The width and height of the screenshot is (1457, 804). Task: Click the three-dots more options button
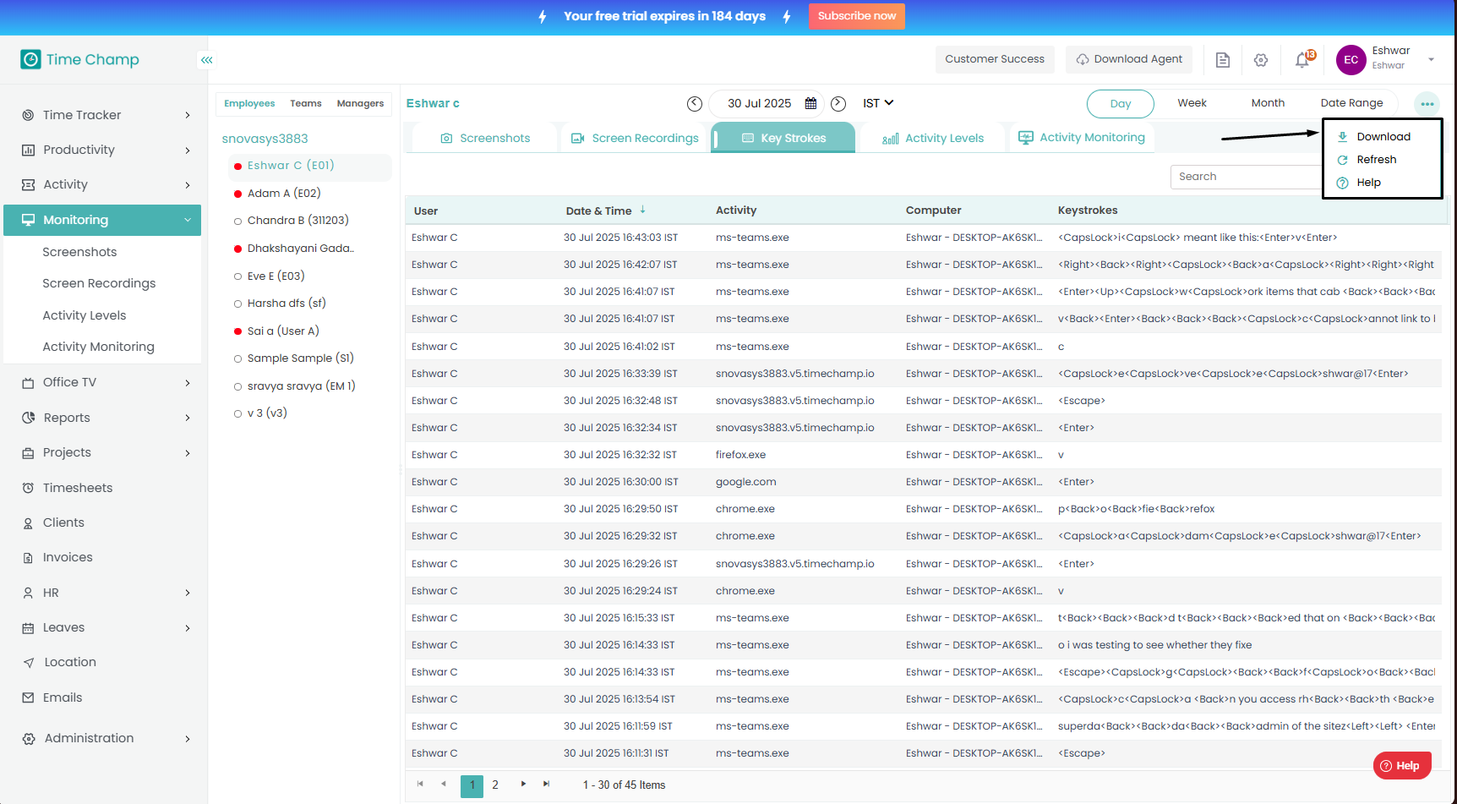tap(1427, 104)
